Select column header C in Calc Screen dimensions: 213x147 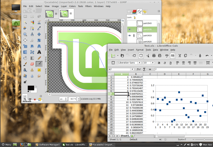(x=150, y=74)
